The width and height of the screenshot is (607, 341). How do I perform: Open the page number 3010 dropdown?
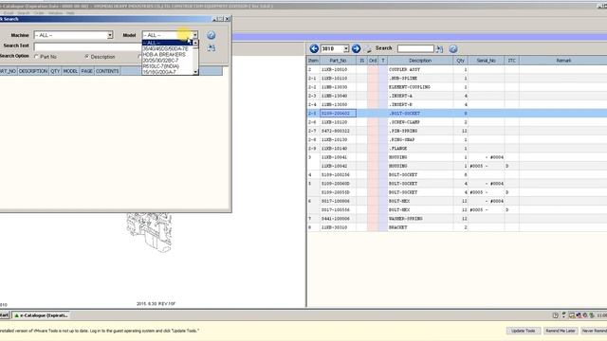pyautogui.click(x=345, y=48)
